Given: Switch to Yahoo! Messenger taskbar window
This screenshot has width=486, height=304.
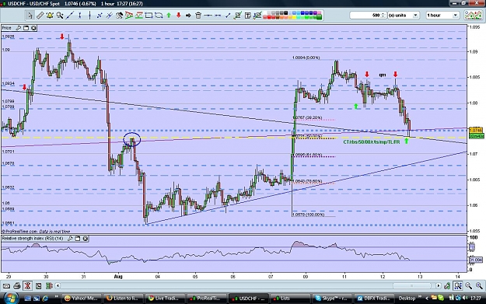Looking at the screenshot, I should coord(81,299).
